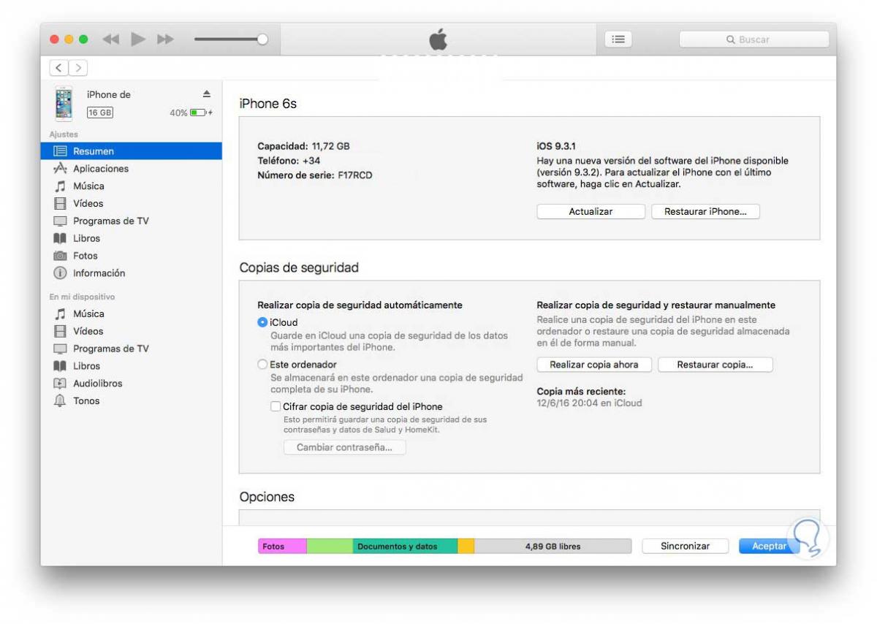The image size is (877, 624).
Task: Click the 4,89 GB libres segment
Action: pyautogui.click(x=553, y=546)
